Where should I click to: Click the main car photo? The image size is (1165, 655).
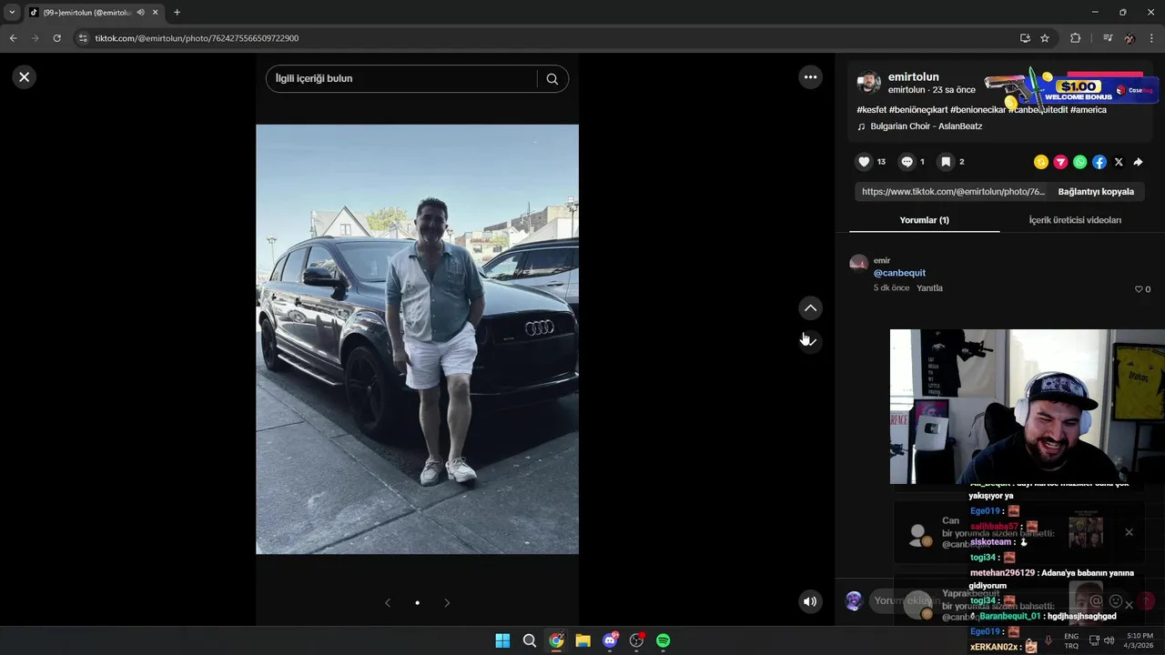coord(417,339)
